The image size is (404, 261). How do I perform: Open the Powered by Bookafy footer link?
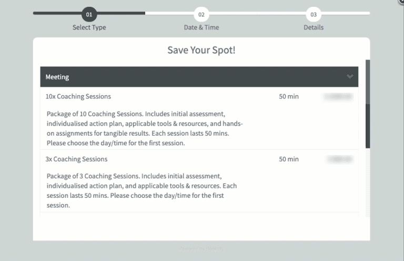(x=201, y=248)
